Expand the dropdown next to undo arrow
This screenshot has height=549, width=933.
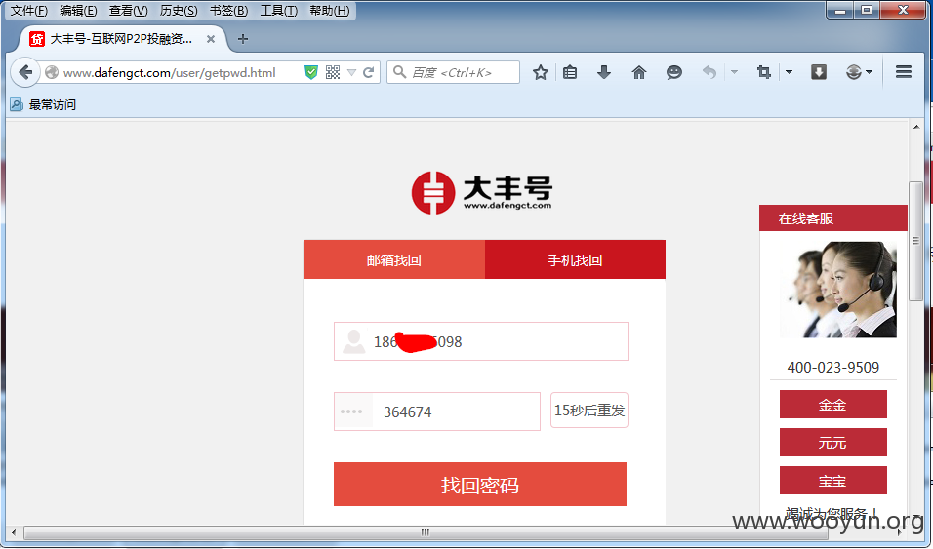(x=734, y=72)
